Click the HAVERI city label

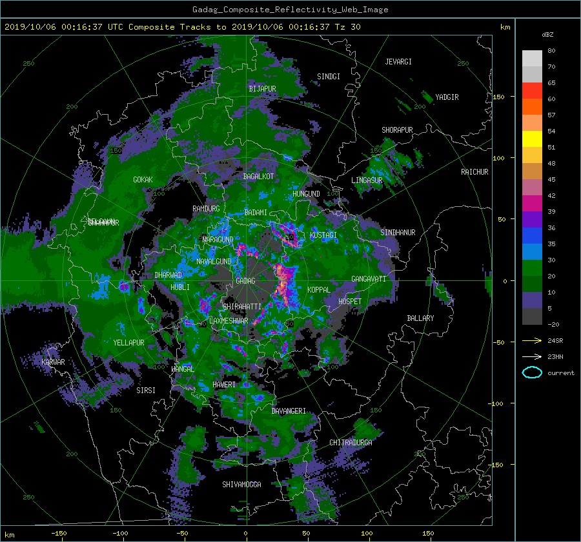click(224, 385)
